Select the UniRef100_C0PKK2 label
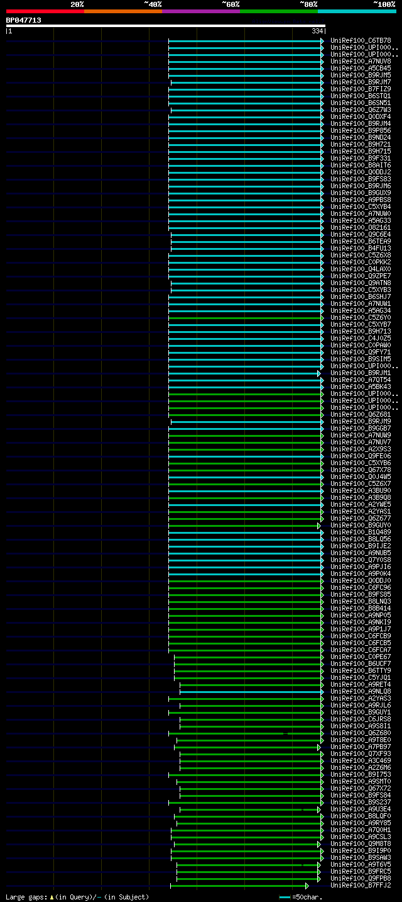Viewport: 402px width, 902px height. (x=361, y=262)
